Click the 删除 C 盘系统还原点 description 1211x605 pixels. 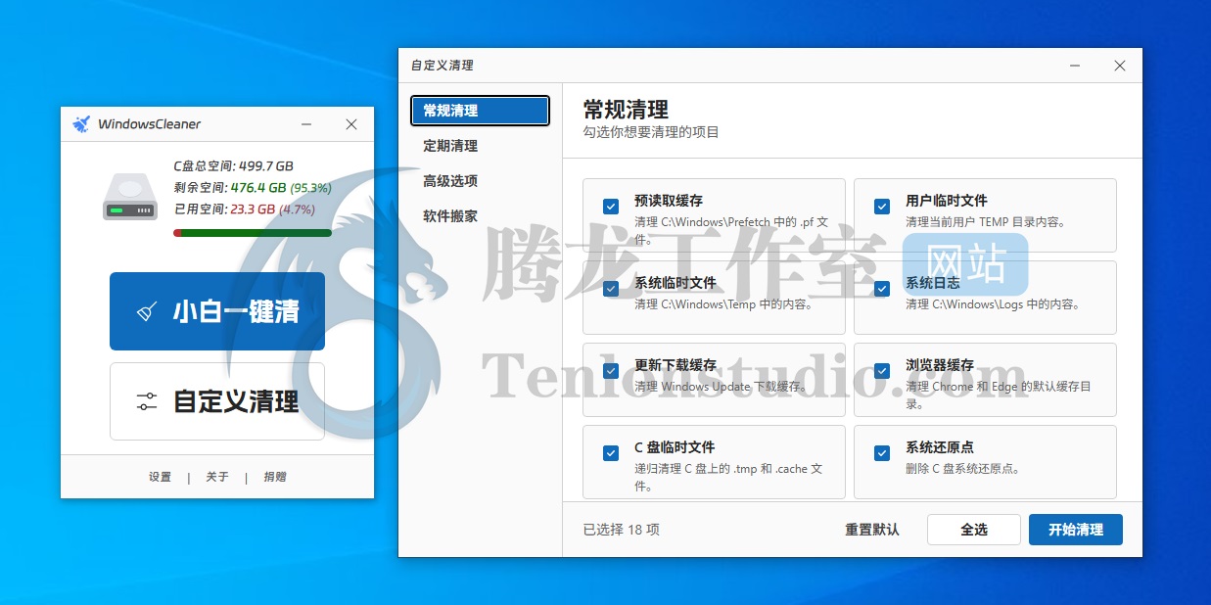pyautogui.click(x=963, y=469)
